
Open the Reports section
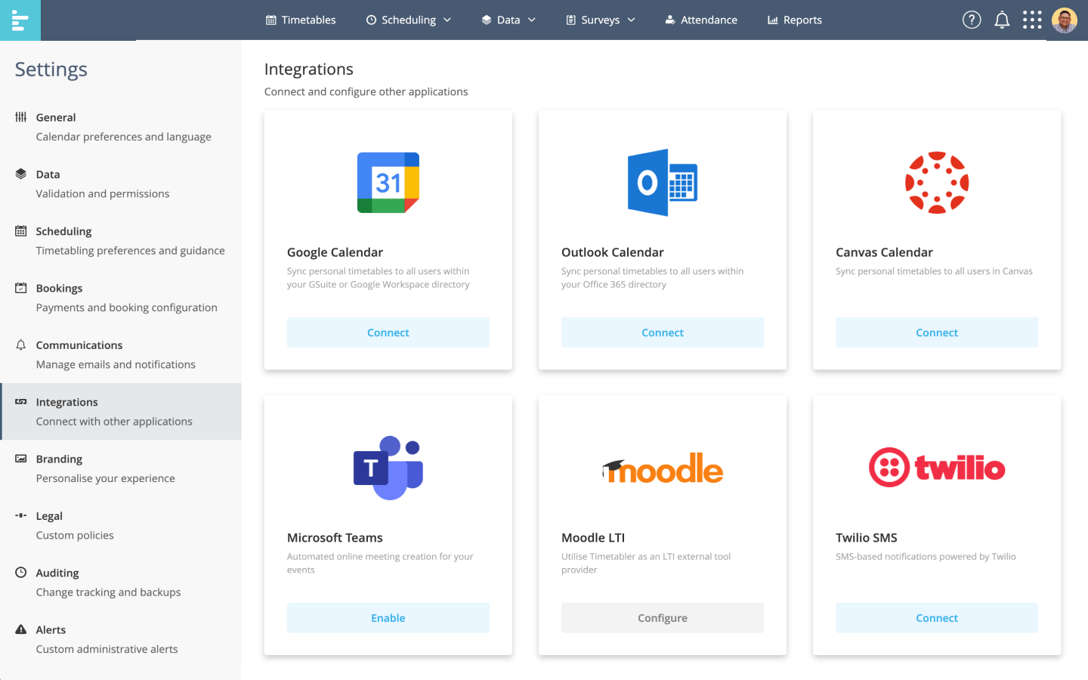coord(794,20)
